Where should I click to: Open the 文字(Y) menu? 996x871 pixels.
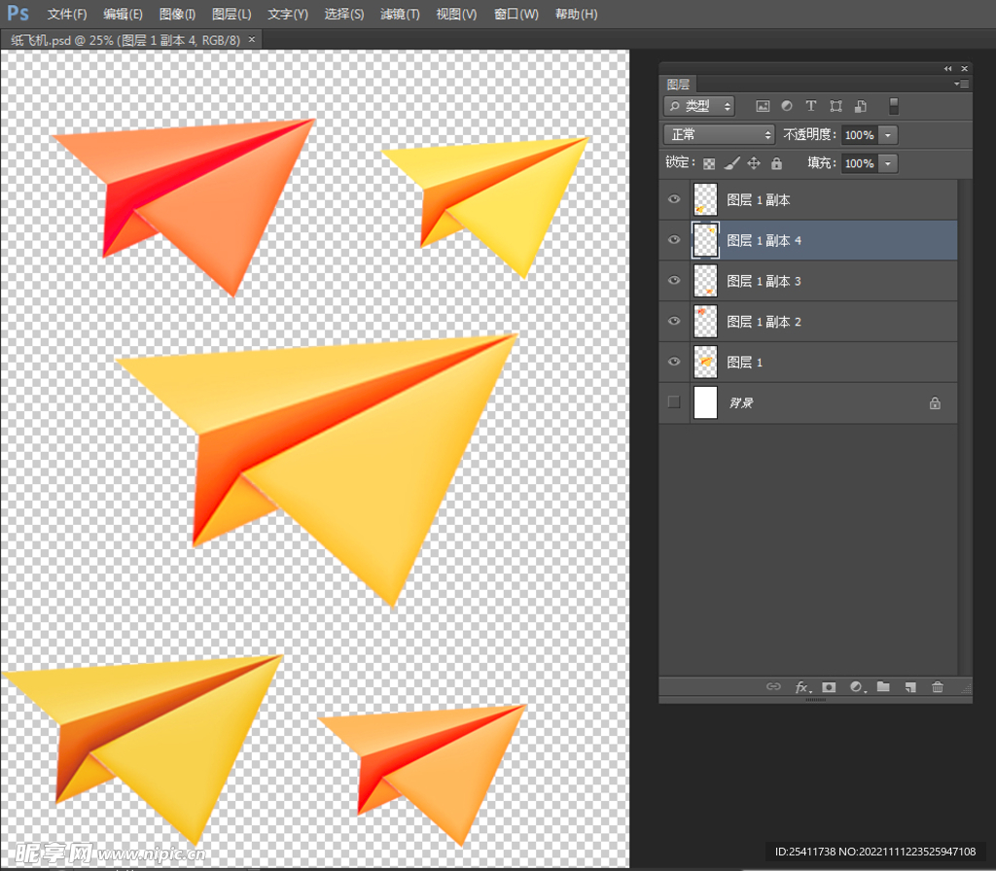point(287,14)
